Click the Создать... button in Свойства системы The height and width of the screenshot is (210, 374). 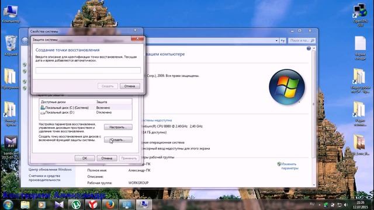point(118,139)
